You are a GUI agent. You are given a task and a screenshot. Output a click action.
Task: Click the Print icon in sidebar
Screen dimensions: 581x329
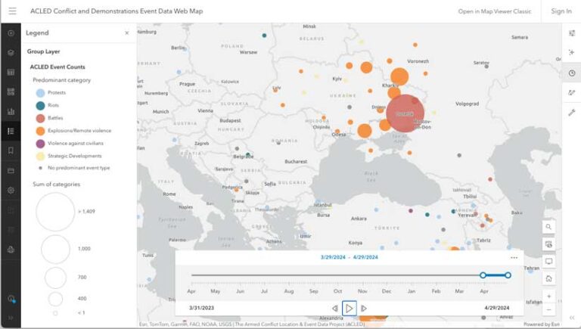point(11,250)
